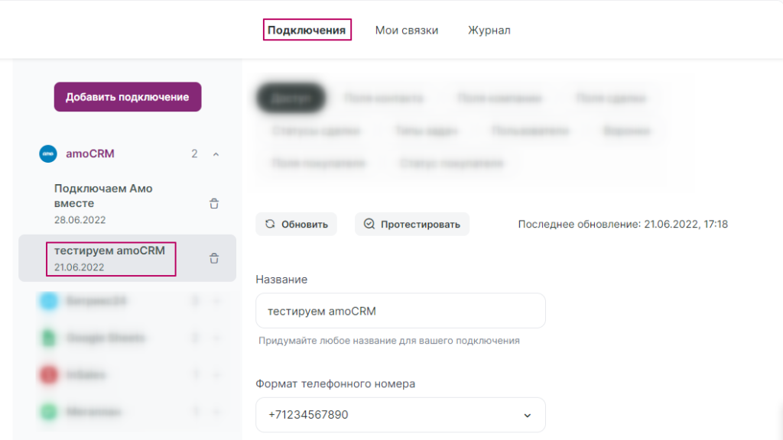Screen dimensions: 783x440
Task: Click the 'Добавить подключение' button
Action: [x=127, y=98]
